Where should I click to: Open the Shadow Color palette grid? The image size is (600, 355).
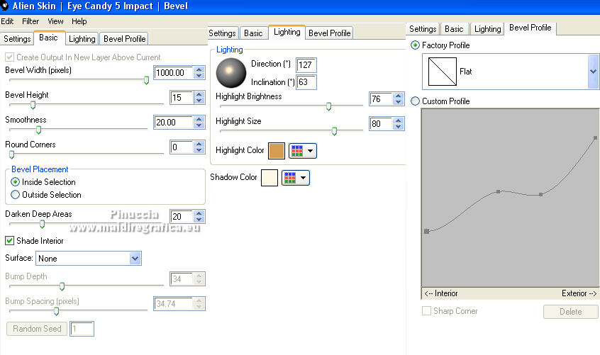296,178
